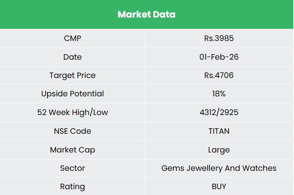Select the CMP label cell
The image size is (294, 195).
pos(72,38)
